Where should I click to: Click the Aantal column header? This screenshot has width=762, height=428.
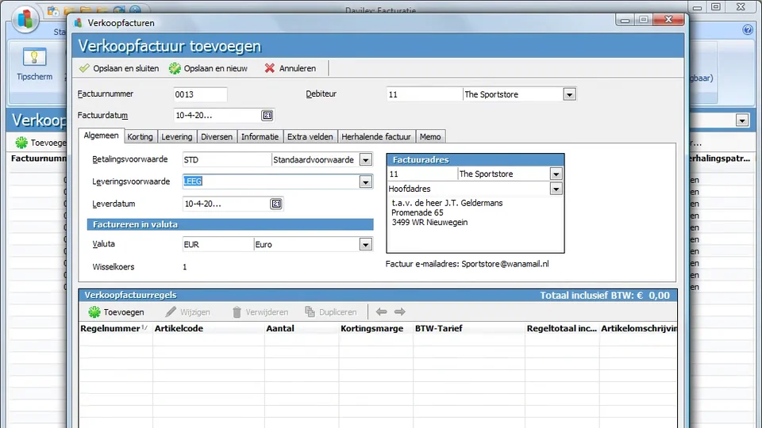[302, 328]
